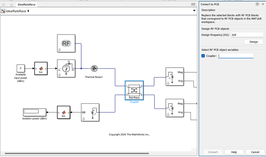
Task: Select the Thermal Noise1 block
Action: coord(94,68)
